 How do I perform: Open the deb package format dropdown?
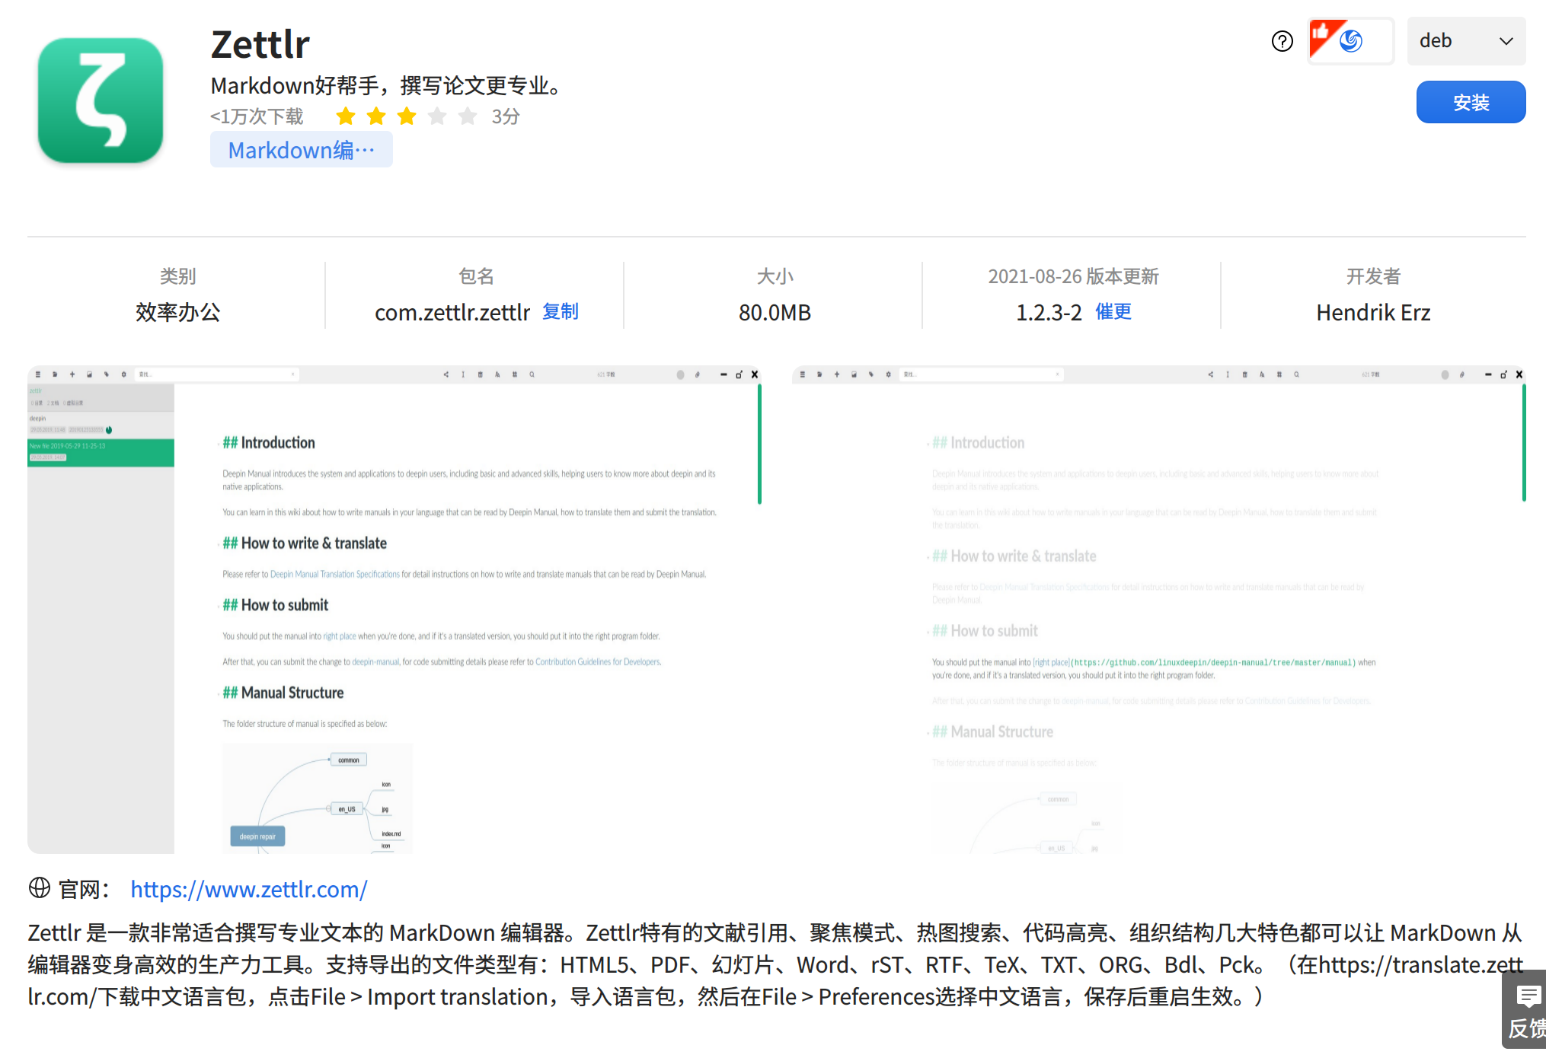coord(1466,41)
